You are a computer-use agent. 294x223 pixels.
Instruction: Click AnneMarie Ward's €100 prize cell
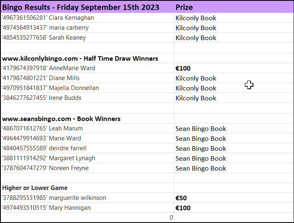click(x=234, y=68)
